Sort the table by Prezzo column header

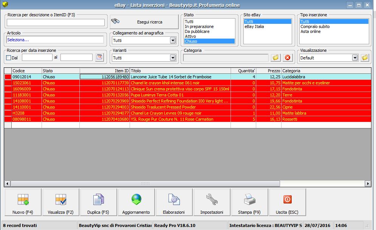[x=268, y=71]
